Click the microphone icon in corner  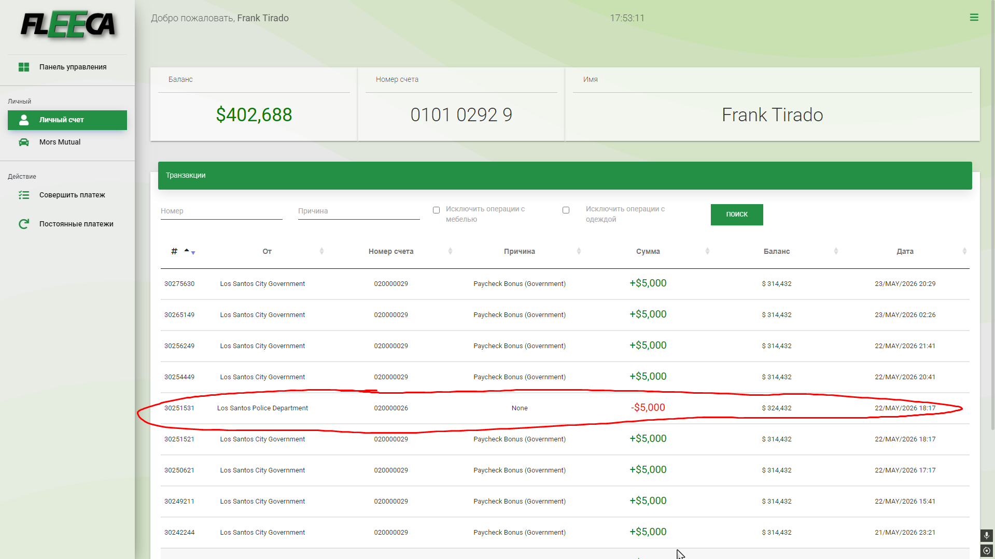987,536
